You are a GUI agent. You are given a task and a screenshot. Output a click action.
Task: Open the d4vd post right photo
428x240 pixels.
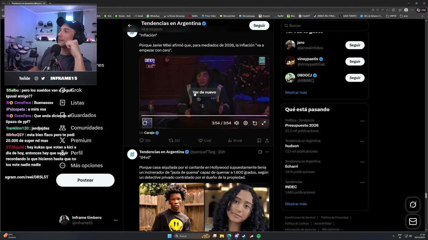tap(237, 207)
